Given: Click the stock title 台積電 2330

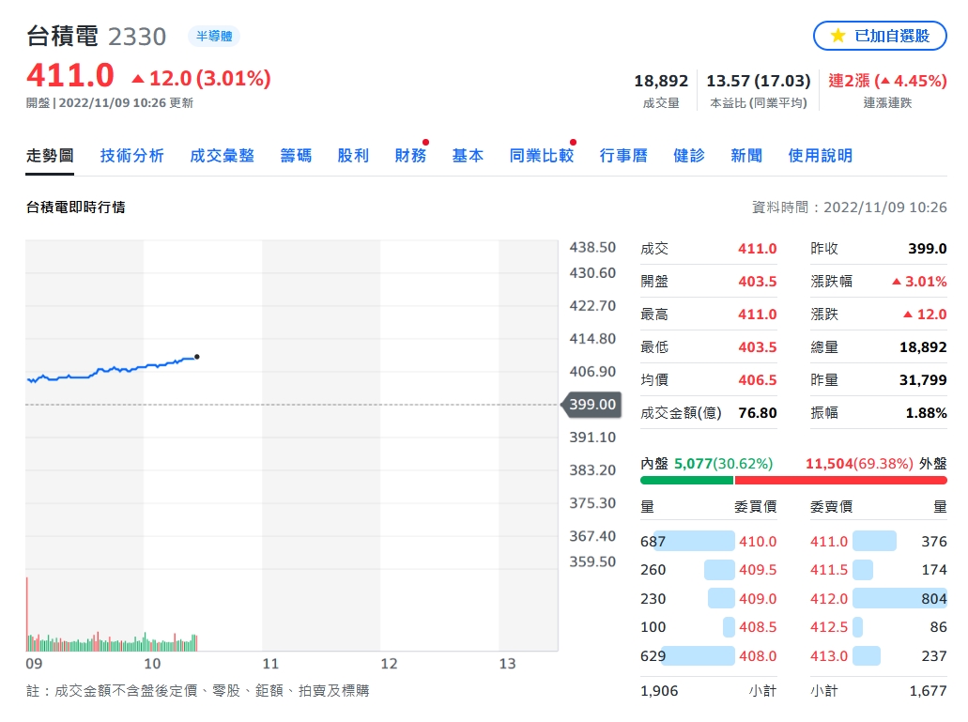Looking at the screenshot, I should [x=97, y=37].
